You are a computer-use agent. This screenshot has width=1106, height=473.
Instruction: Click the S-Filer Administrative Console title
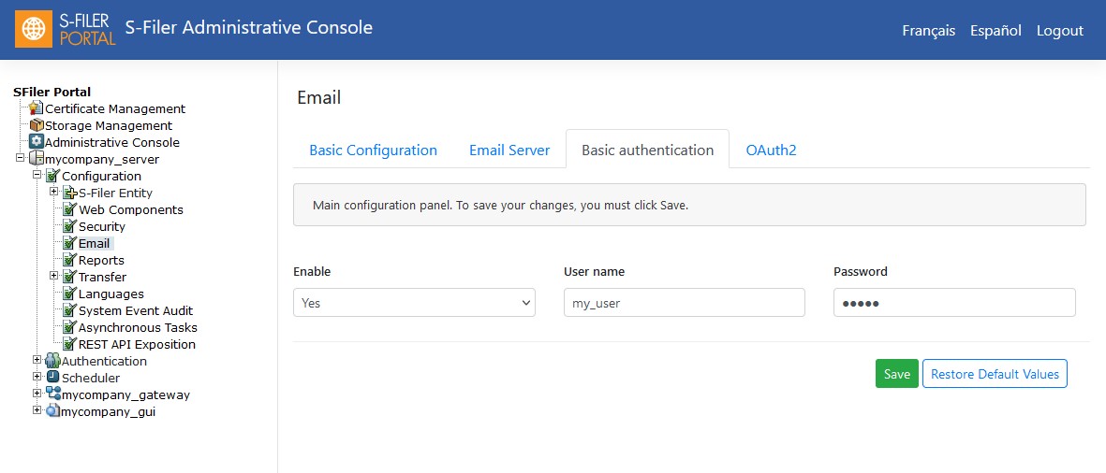pos(249,28)
